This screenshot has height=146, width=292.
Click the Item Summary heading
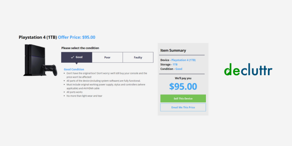(x=173, y=50)
